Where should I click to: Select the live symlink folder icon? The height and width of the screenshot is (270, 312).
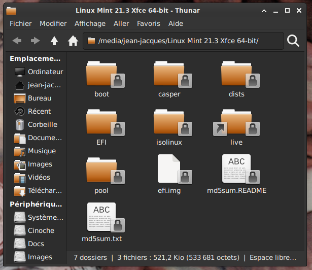pos(236,122)
